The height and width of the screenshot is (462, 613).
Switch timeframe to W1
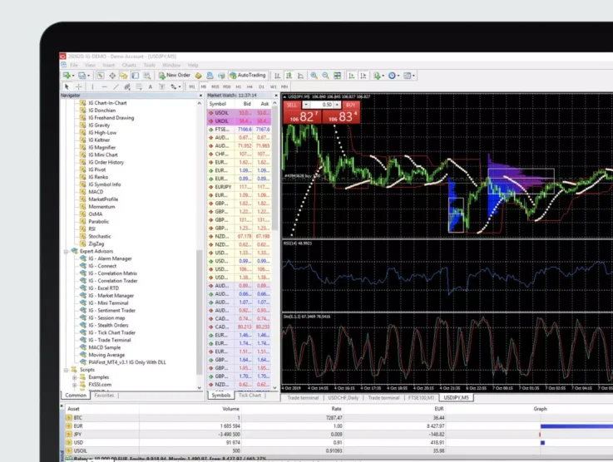coord(274,86)
